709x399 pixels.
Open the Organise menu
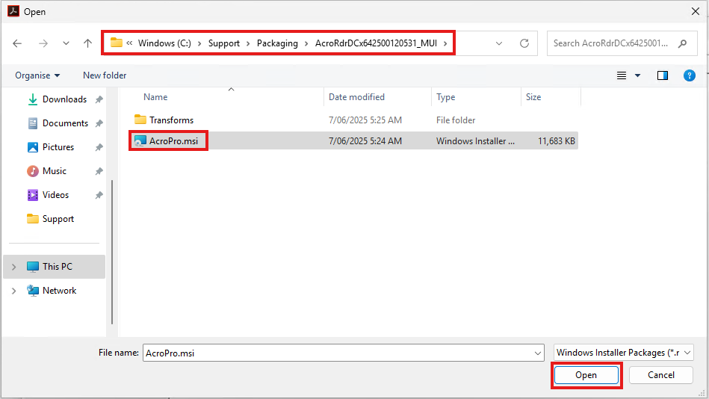click(x=37, y=75)
